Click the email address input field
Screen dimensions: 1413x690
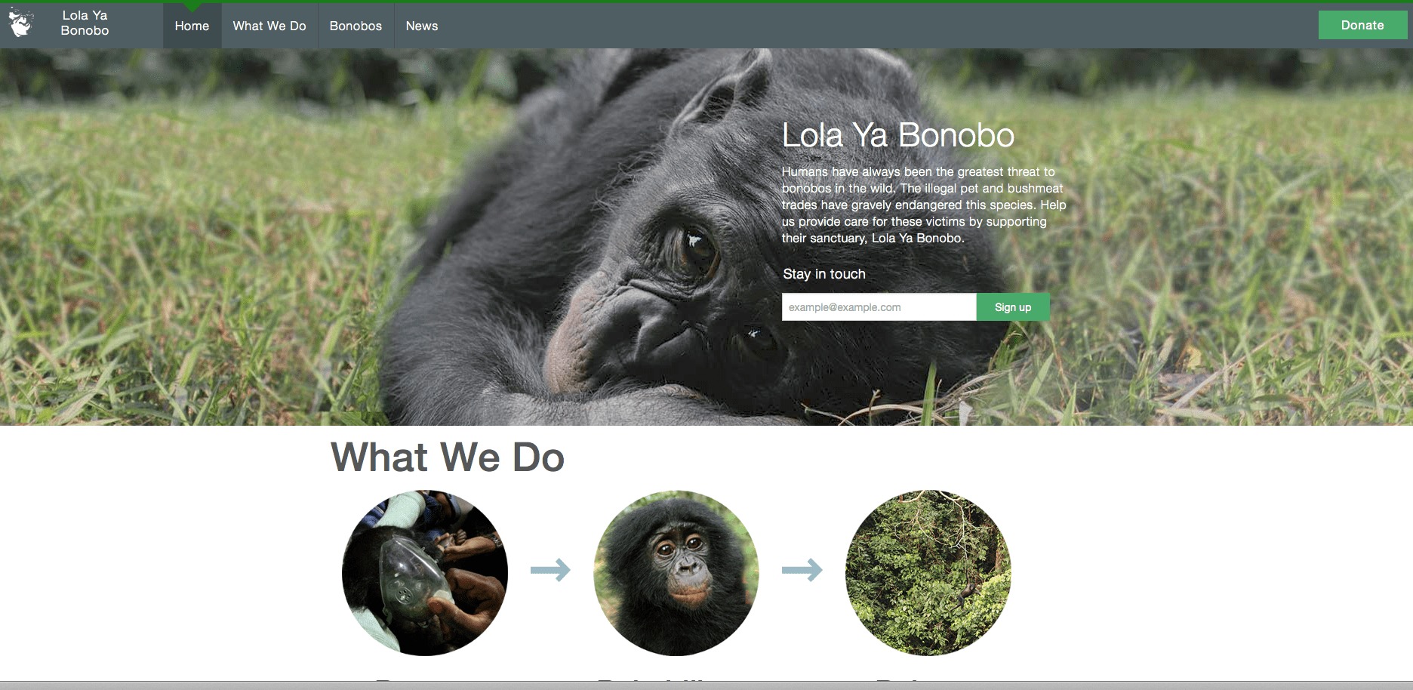(879, 307)
